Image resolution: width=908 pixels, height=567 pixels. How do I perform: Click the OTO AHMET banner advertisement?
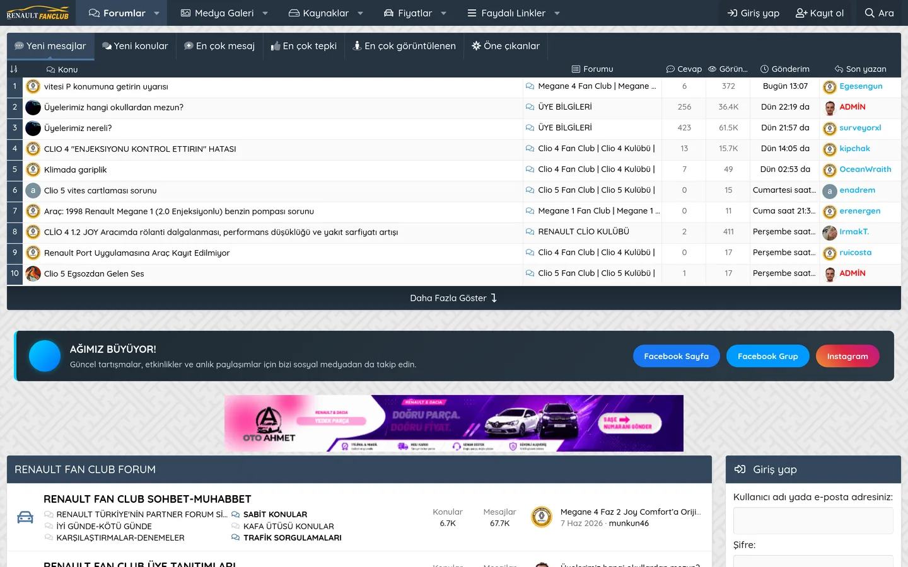[x=454, y=423]
